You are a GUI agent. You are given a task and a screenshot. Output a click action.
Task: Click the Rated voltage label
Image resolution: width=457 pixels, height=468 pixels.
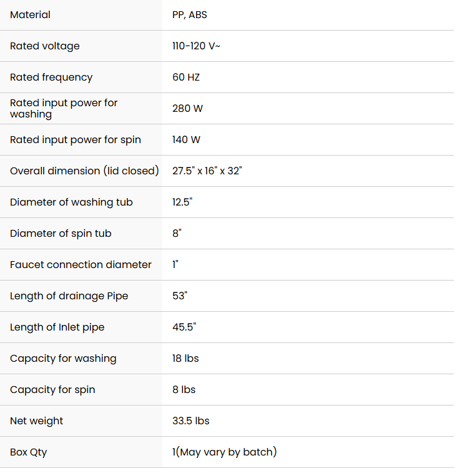(45, 46)
